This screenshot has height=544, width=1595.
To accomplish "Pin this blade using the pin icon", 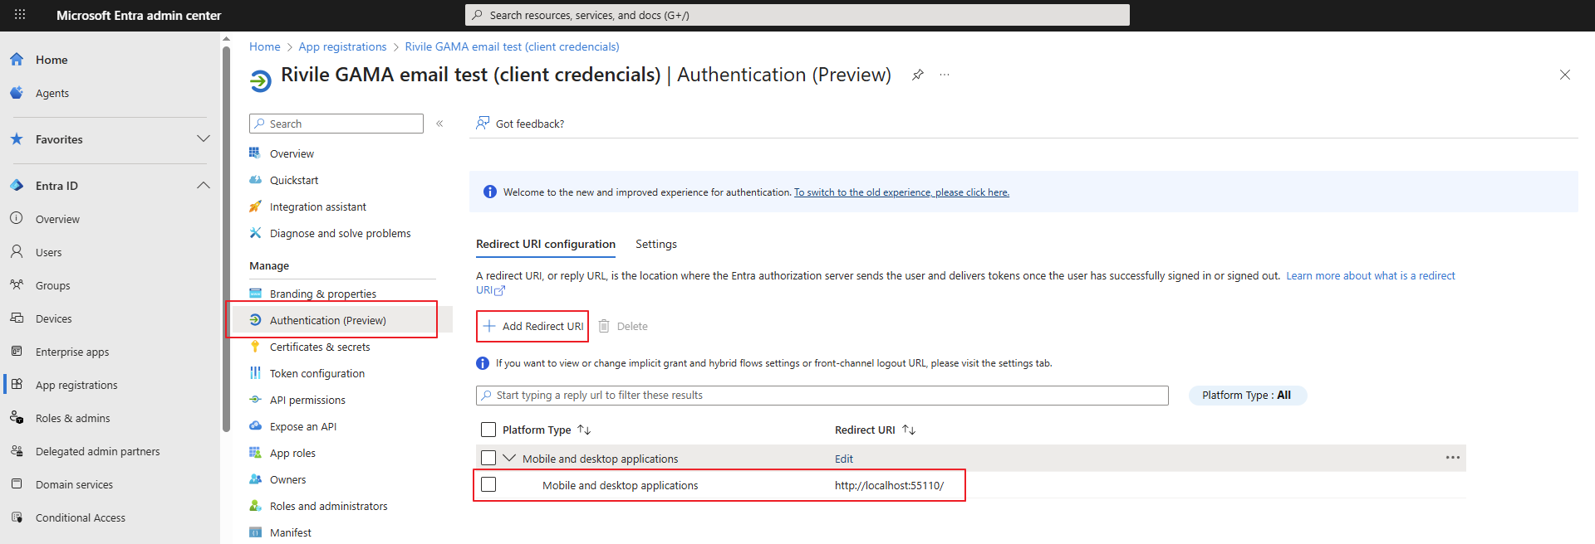I will pyautogui.click(x=918, y=75).
